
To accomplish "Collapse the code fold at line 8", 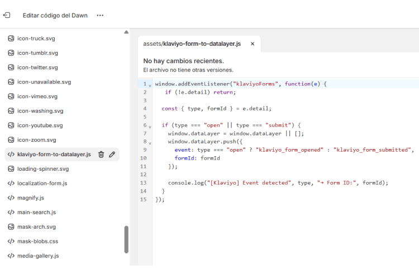I will (150, 143).
